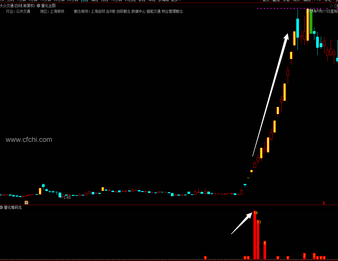The image size is (338, 261).
Task: Click the 量化筹码龙 sub-chart indicator name
Action: click(x=13, y=207)
